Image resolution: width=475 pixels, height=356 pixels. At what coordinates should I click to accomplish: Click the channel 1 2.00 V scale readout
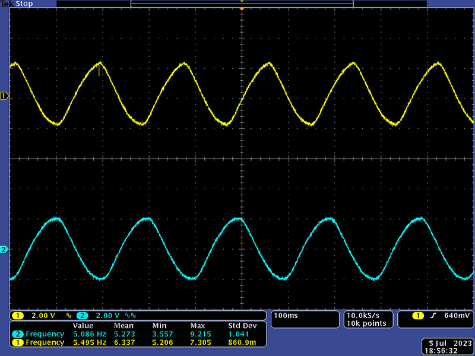pyautogui.click(x=43, y=316)
